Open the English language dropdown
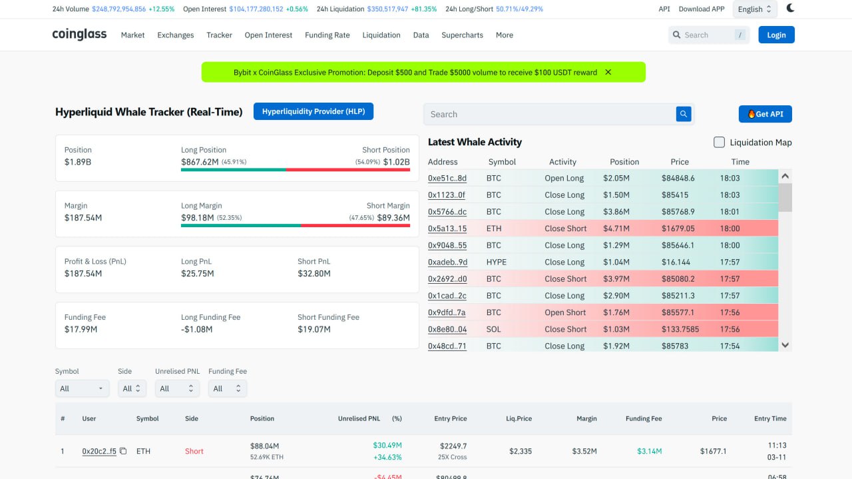Viewport: 852px width, 479px height. click(x=755, y=9)
